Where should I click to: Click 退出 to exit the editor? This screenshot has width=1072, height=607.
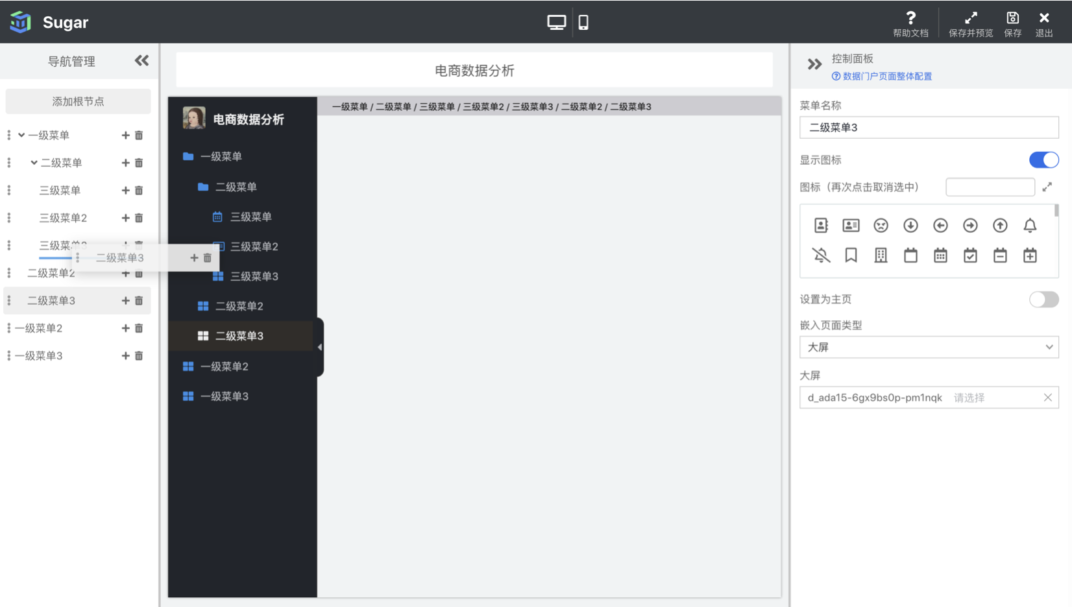pos(1043,24)
